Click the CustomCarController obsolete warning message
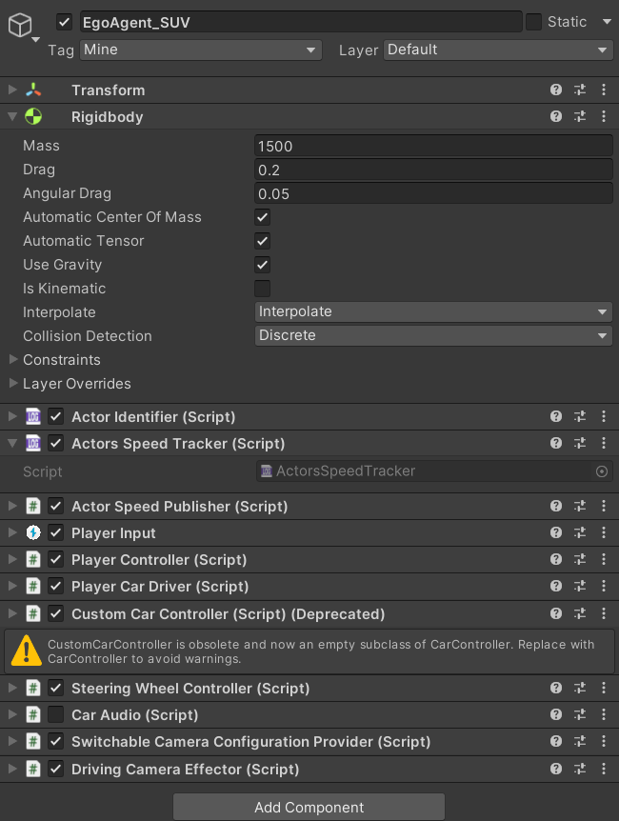The width and height of the screenshot is (619, 821). click(309, 651)
